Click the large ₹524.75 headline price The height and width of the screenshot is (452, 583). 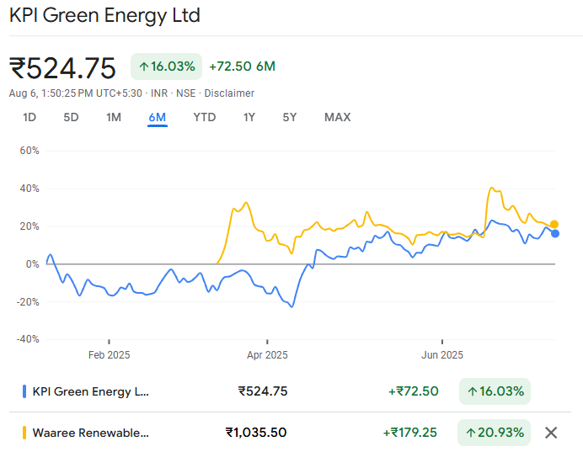[x=62, y=68]
